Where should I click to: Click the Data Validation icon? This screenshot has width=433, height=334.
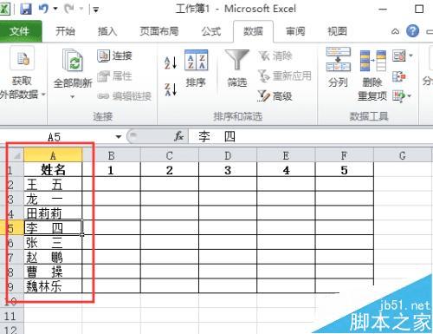pyautogui.click(x=399, y=56)
